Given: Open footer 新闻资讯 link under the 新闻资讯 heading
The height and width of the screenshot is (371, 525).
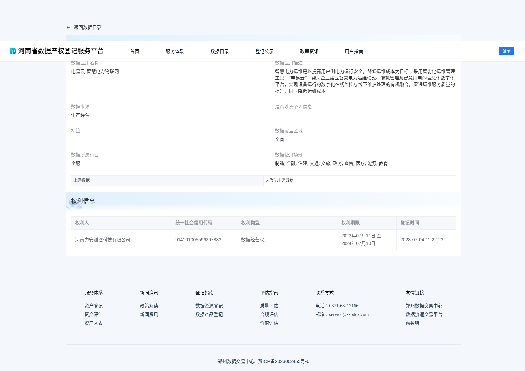Looking at the screenshot, I should click(x=149, y=314).
